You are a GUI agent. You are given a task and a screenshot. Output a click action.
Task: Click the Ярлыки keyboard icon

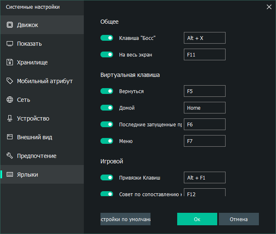point(10,175)
